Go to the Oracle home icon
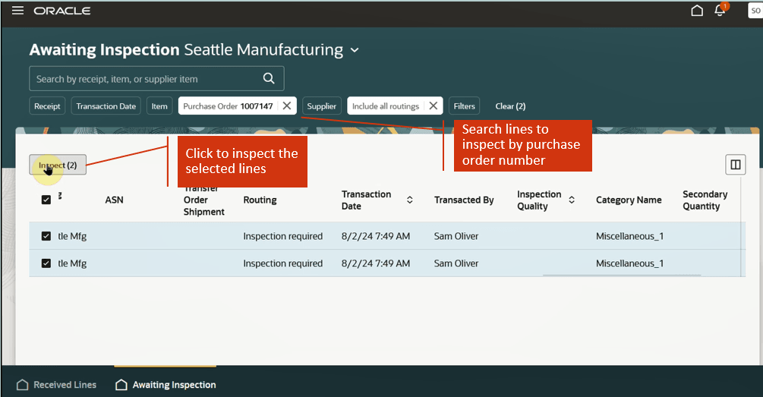The height and width of the screenshot is (397, 763). click(697, 11)
